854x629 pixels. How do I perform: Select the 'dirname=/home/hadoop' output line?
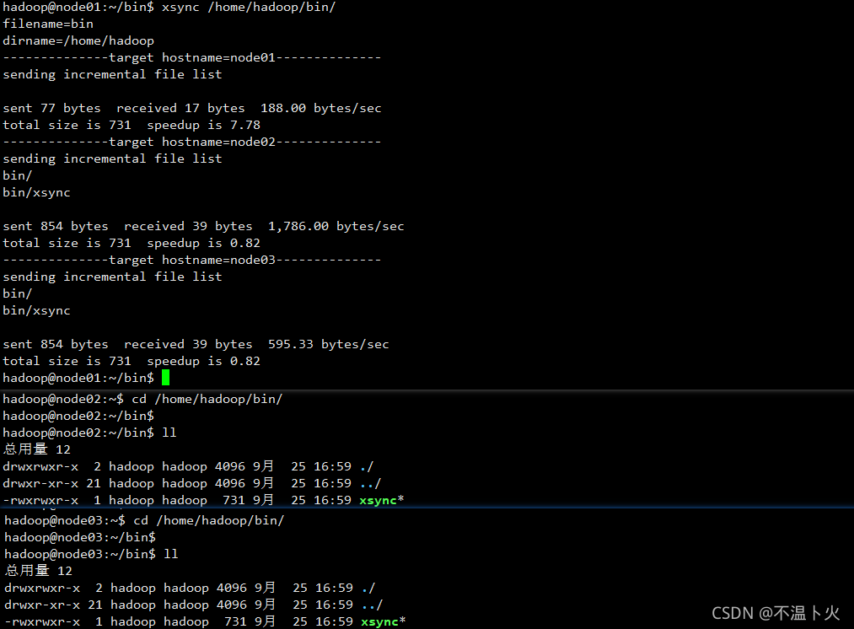click(x=78, y=40)
